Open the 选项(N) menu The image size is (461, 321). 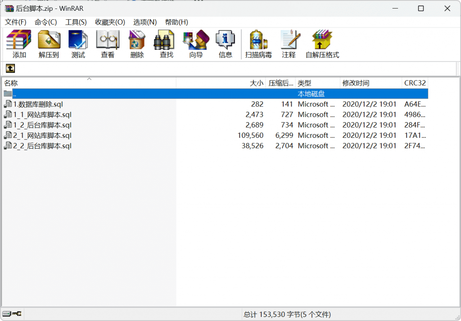point(145,22)
